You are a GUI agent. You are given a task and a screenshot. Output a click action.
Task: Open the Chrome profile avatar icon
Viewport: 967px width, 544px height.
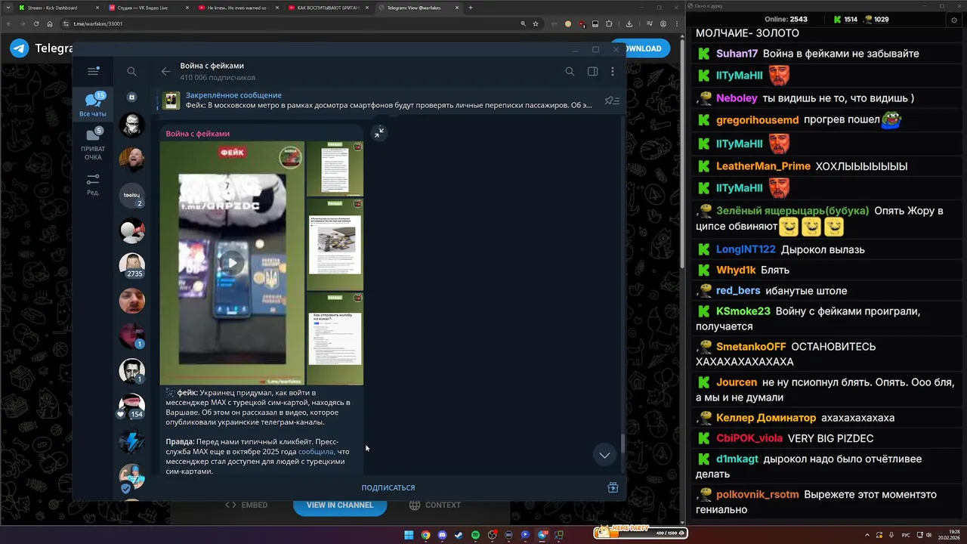point(663,23)
